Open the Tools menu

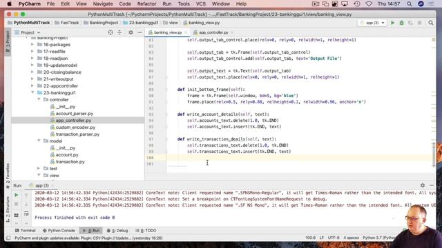click(184, 4)
